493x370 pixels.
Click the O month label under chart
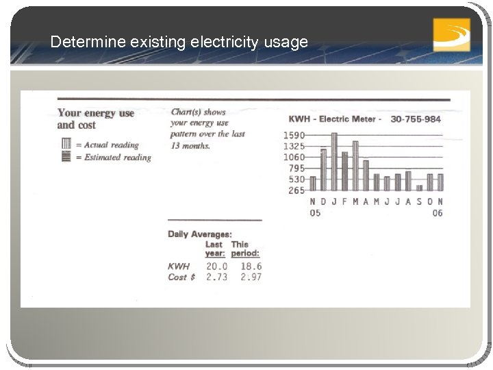[x=430, y=201]
